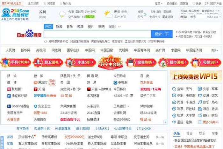This screenshot has height=149, width=223.
Task: Click the Aries icon beside 星座
Action: pyautogui.click(x=174, y=122)
